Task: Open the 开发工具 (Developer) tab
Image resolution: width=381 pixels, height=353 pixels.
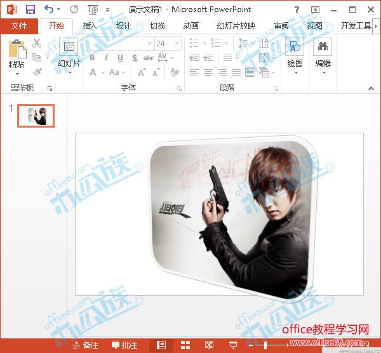Action: 356,25
